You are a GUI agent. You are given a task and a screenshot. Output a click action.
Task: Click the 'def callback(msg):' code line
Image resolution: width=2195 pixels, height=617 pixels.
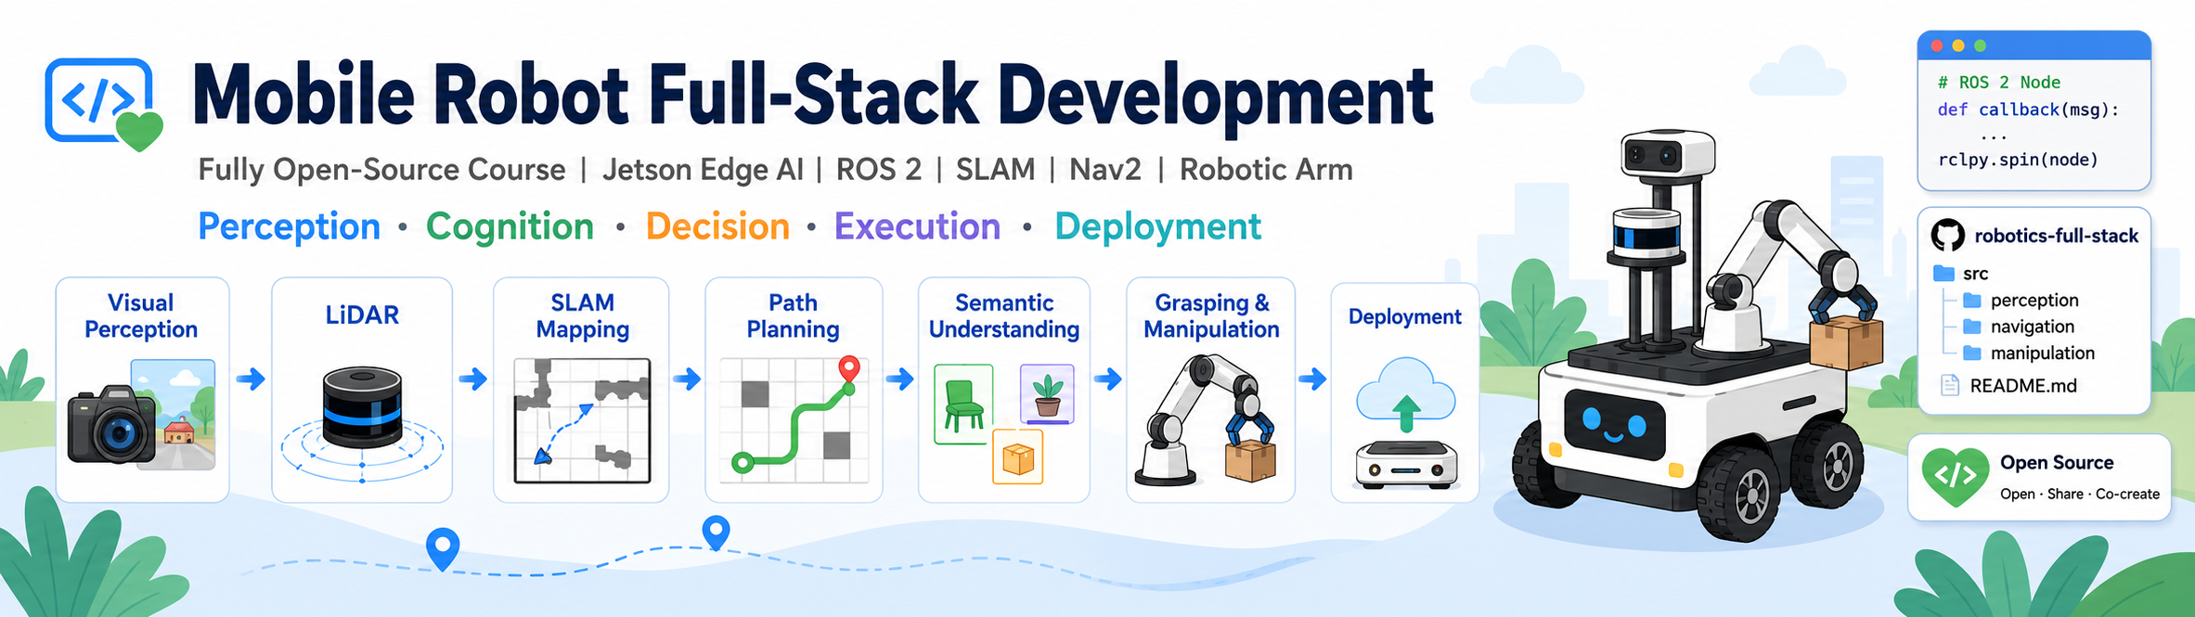[x=2028, y=110]
